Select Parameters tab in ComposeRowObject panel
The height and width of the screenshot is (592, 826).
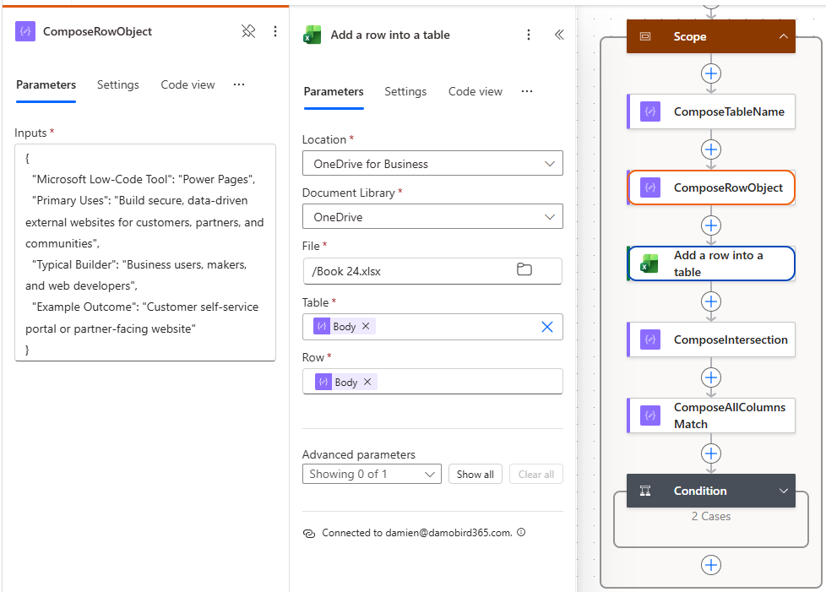click(x=46, y=84)
